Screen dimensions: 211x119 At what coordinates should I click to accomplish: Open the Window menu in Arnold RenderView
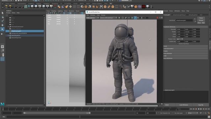click(93, 15)
